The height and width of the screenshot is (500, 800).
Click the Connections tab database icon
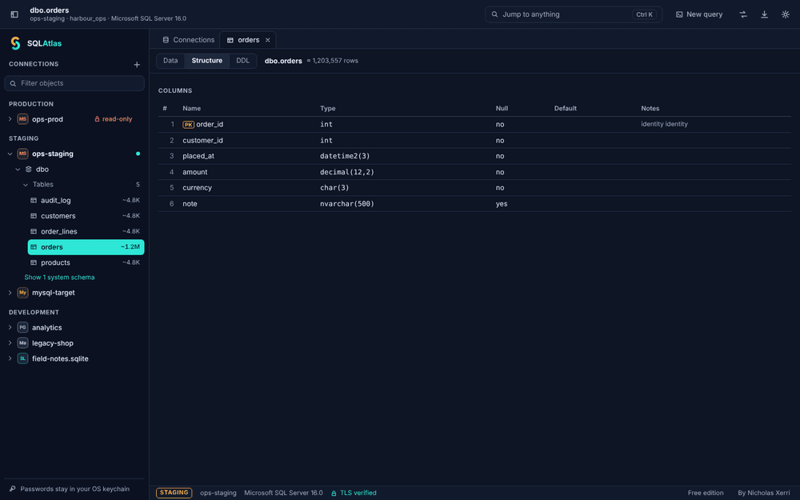[166, 40]
